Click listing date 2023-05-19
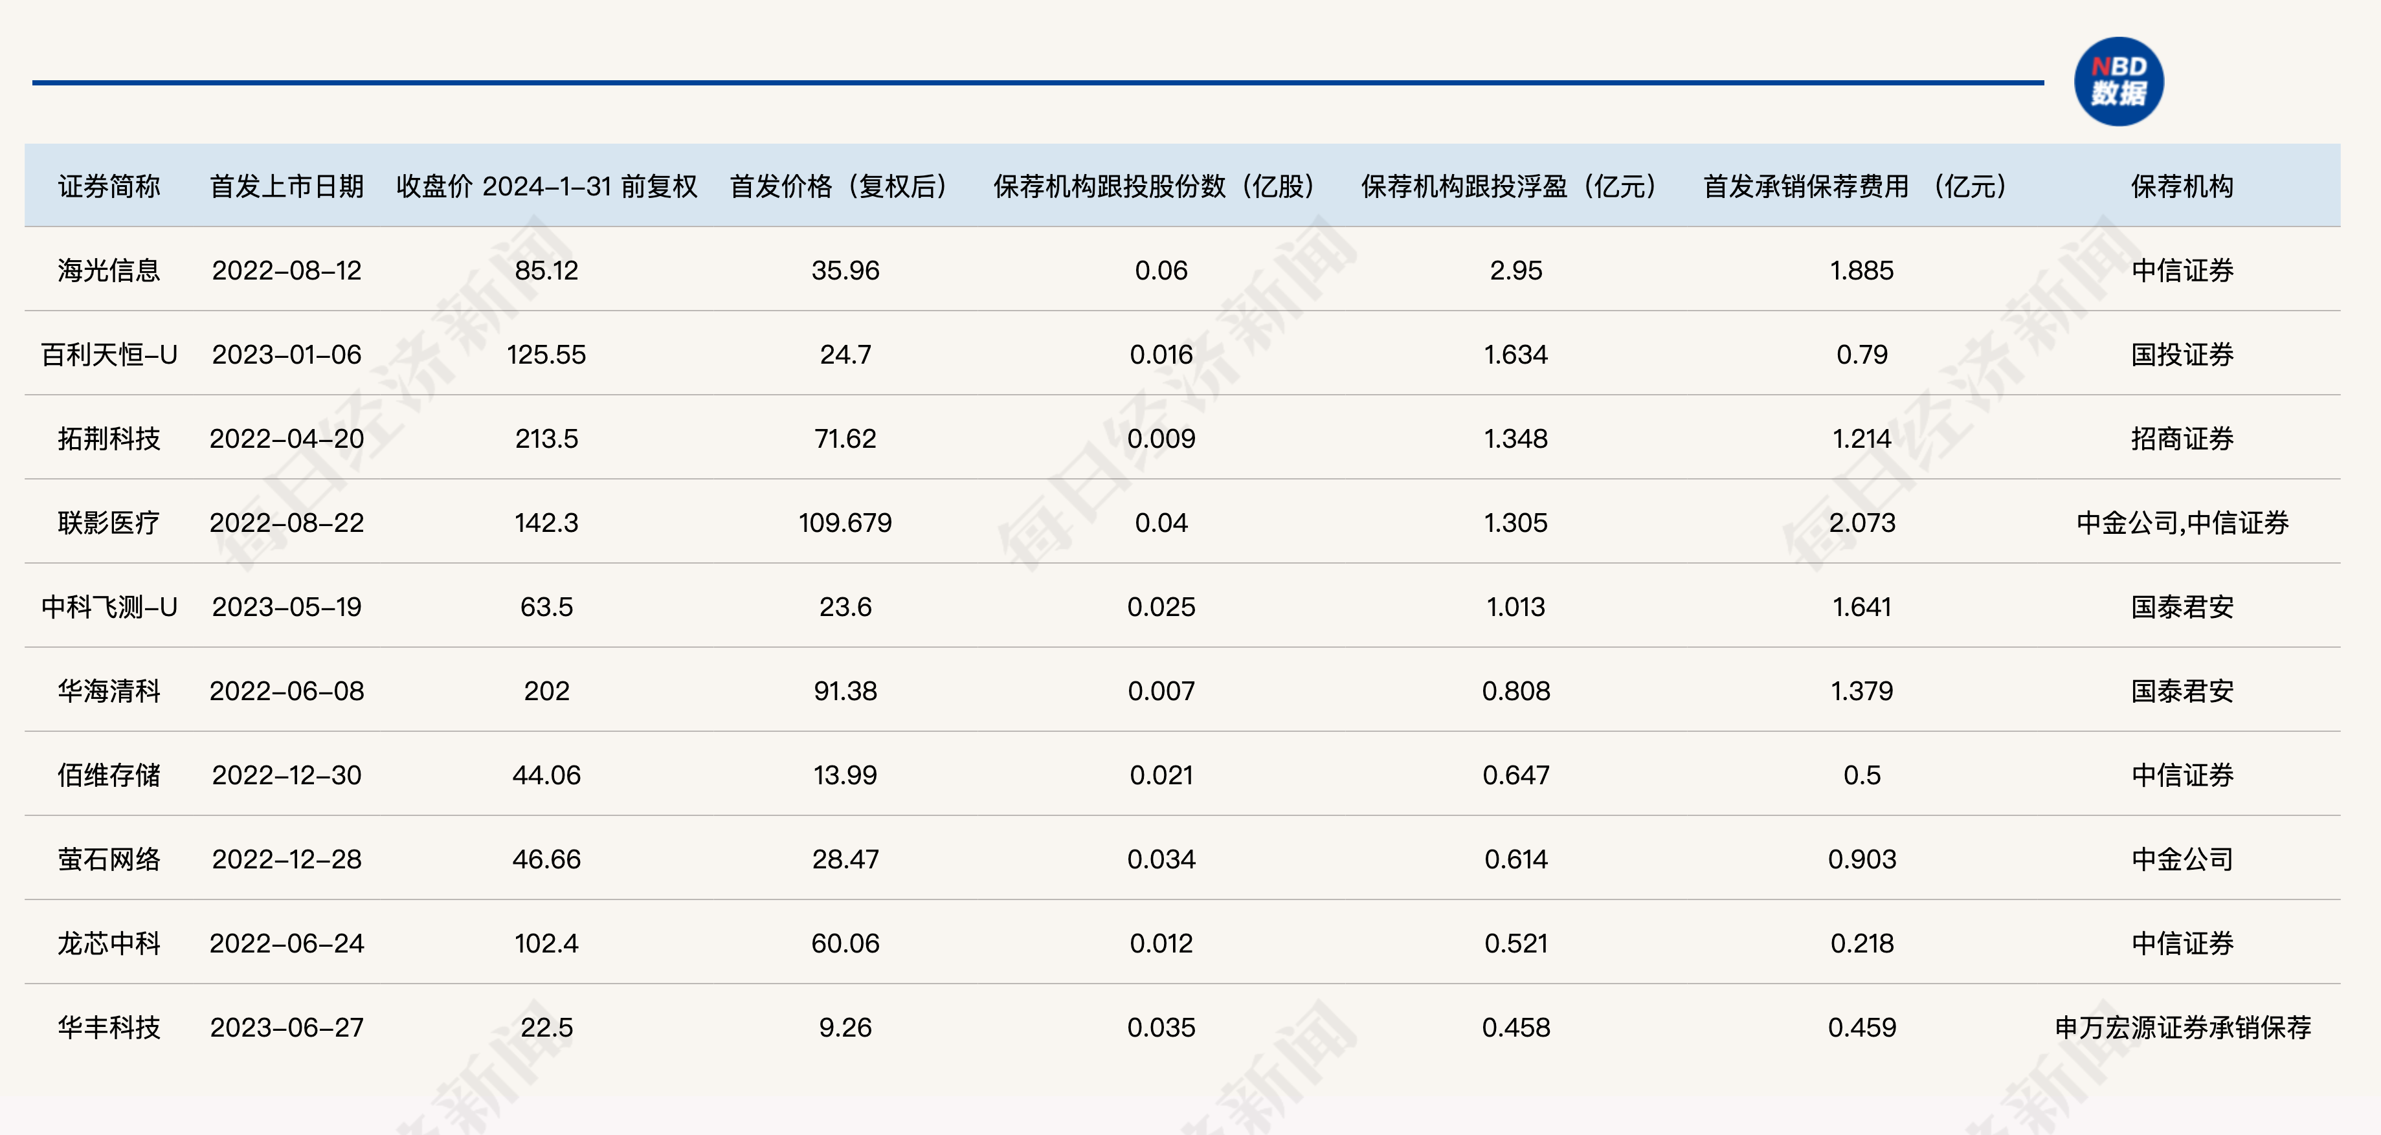 (x=287, y=607)
